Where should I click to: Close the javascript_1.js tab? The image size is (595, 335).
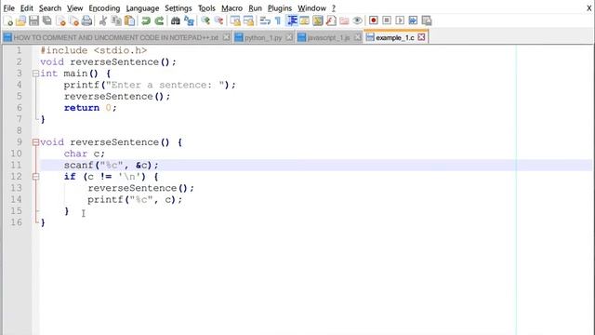[x=357, y=37]
